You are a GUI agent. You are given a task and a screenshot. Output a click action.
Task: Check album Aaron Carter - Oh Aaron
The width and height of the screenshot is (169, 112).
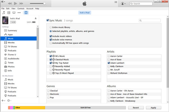coord(109,91)
